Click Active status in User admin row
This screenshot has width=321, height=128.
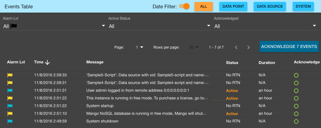tap(232, 91)
